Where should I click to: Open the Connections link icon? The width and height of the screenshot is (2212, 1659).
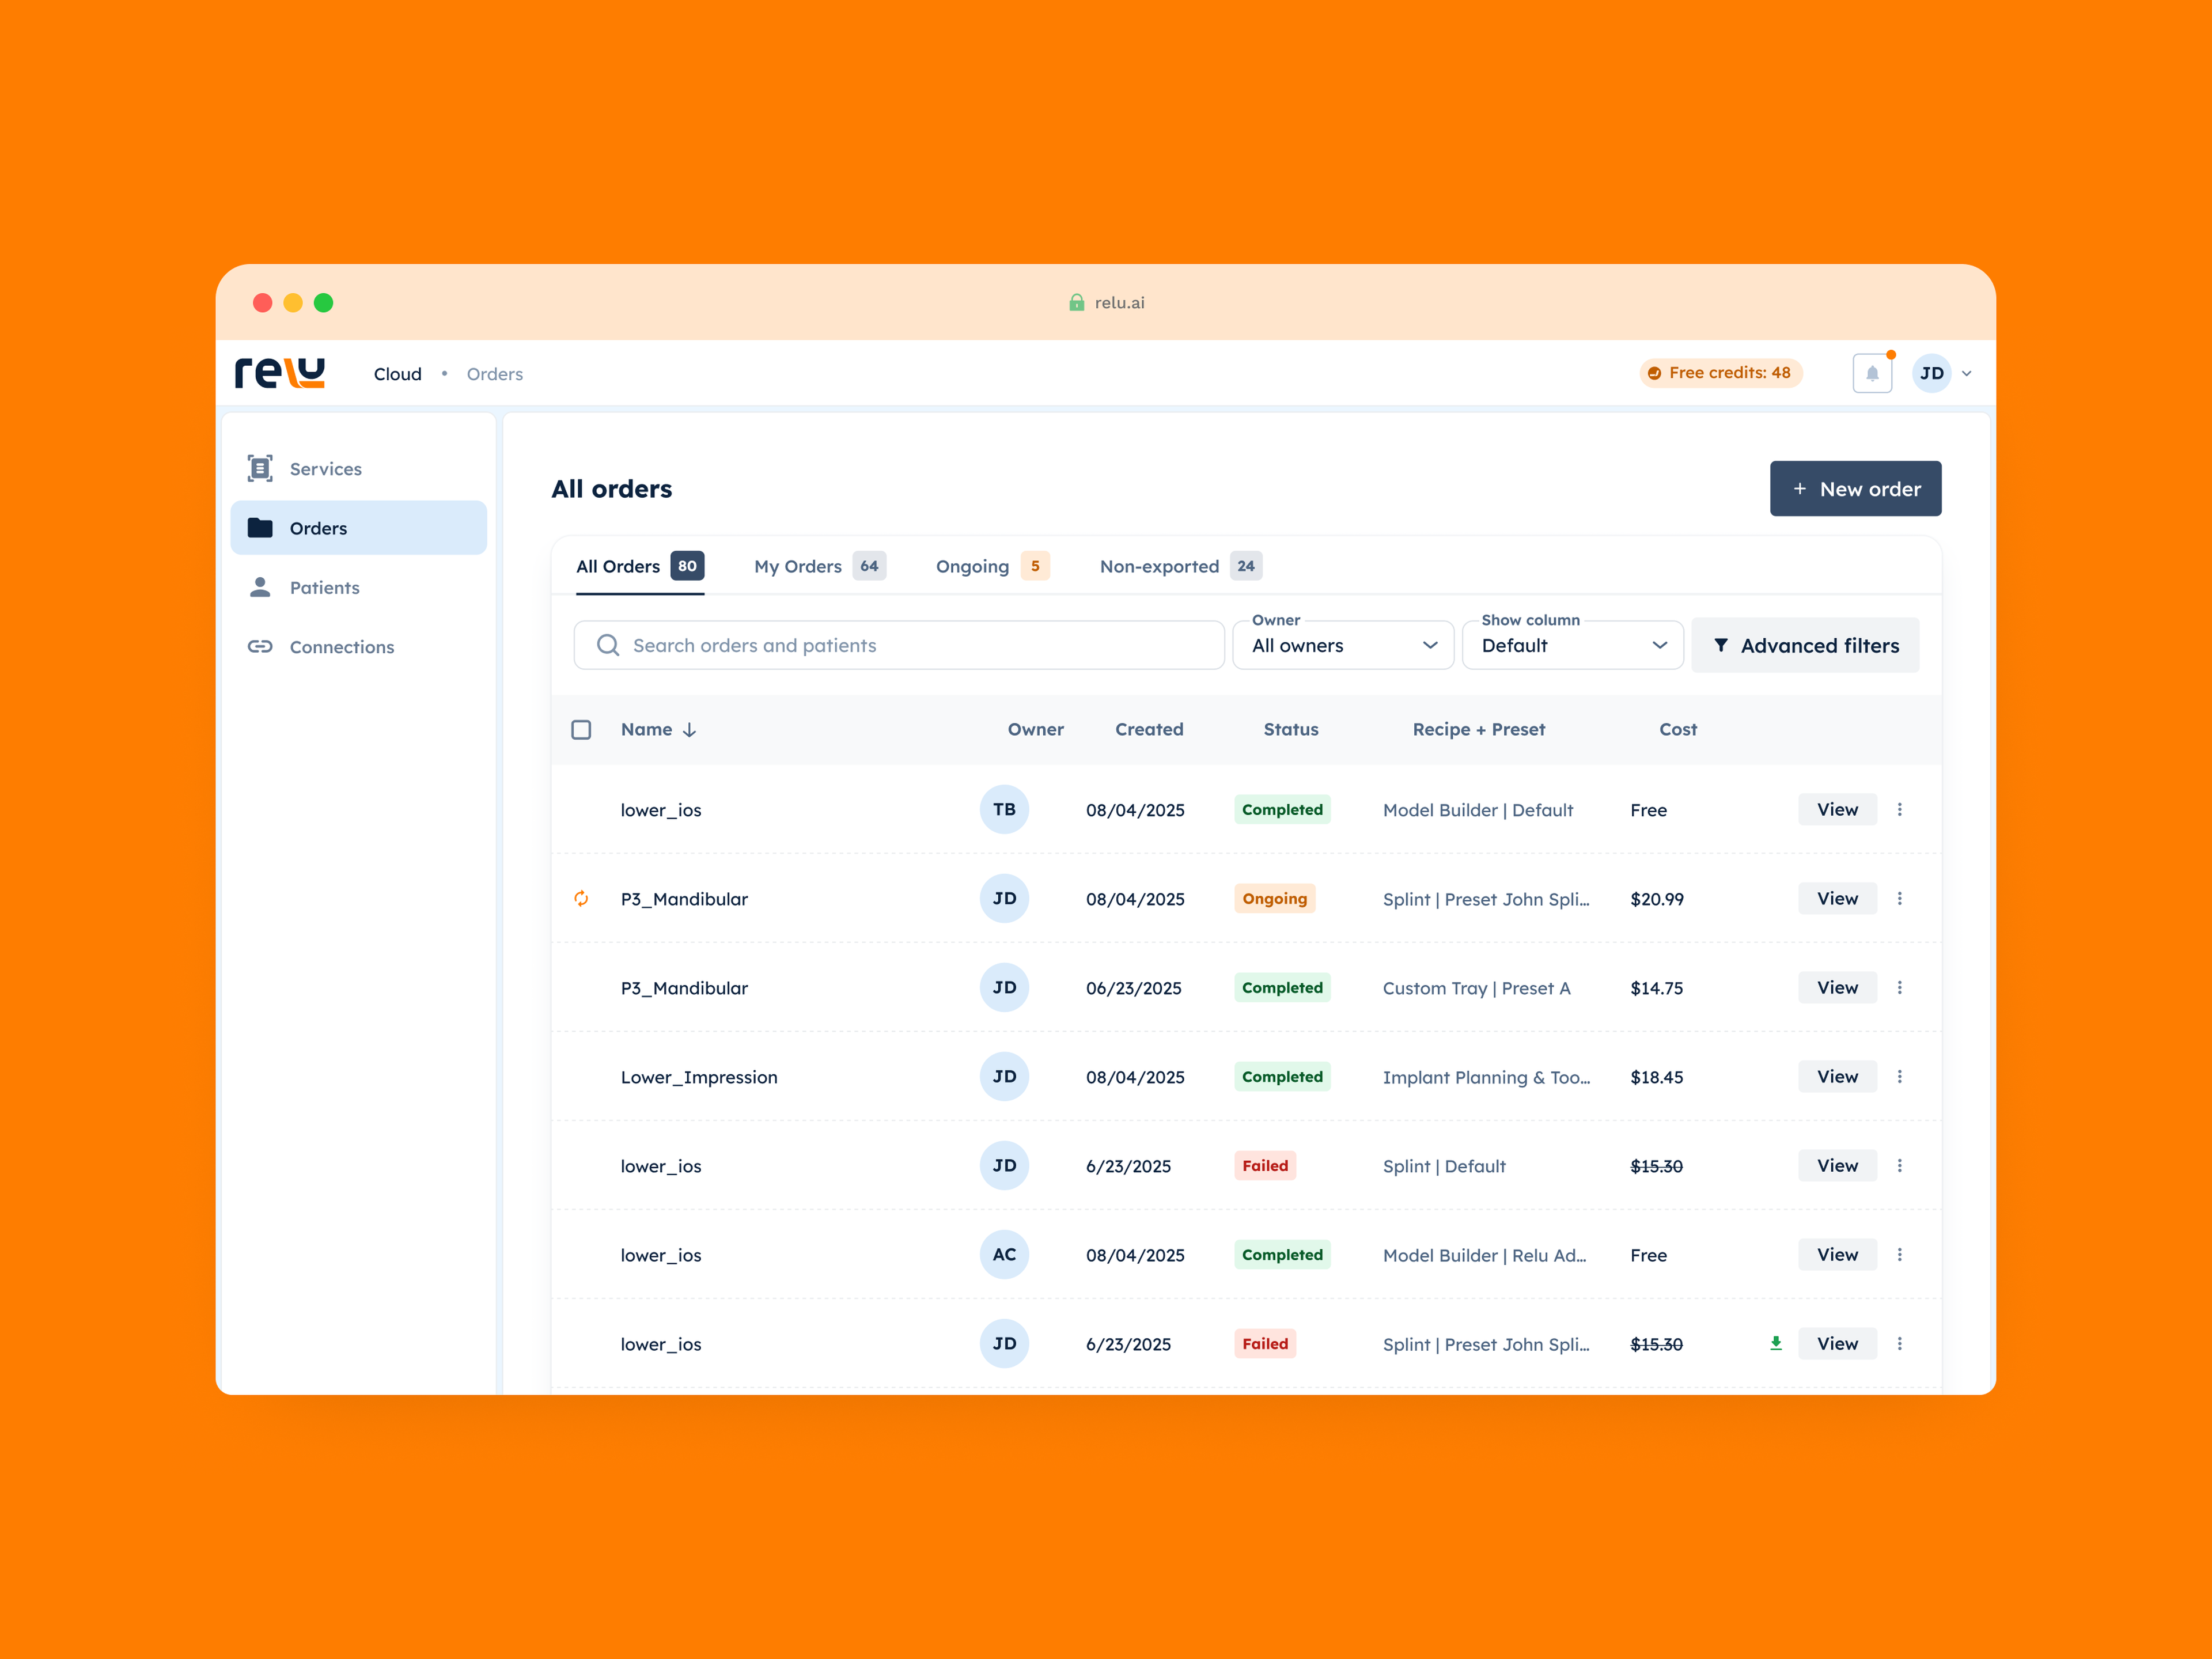(x=260, y=647)
